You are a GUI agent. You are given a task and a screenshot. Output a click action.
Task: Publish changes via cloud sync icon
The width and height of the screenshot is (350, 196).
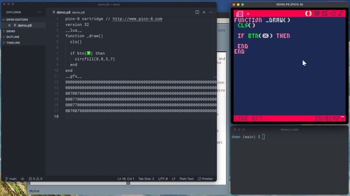coord(22,179)
